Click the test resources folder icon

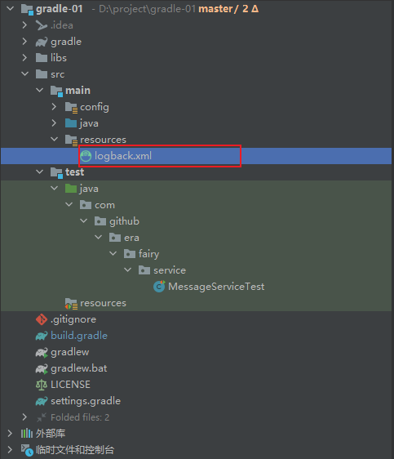71,303
